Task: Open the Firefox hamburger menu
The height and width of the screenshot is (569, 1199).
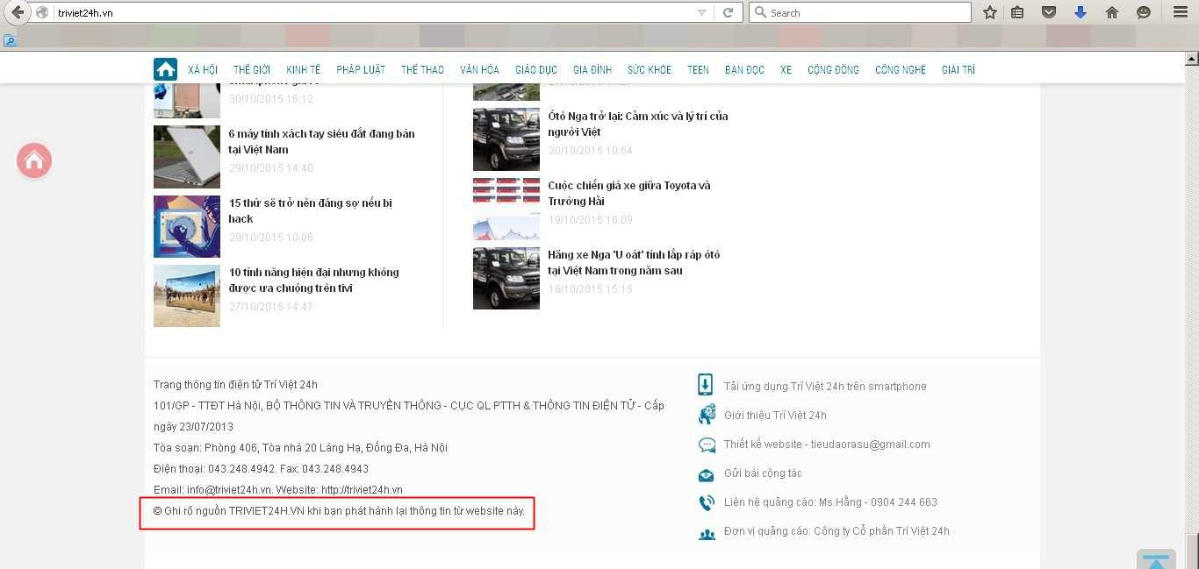Action: tap(1180, 12)
